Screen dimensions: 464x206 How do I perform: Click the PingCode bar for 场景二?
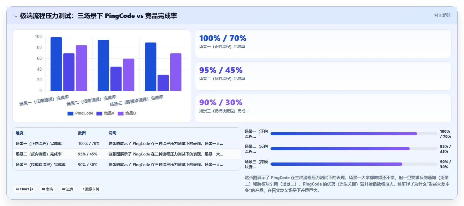[x=103, y=65]
